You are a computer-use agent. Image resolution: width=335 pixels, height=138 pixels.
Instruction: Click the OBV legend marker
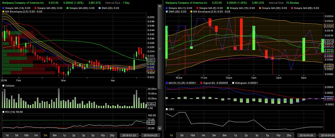click(167, 109)
